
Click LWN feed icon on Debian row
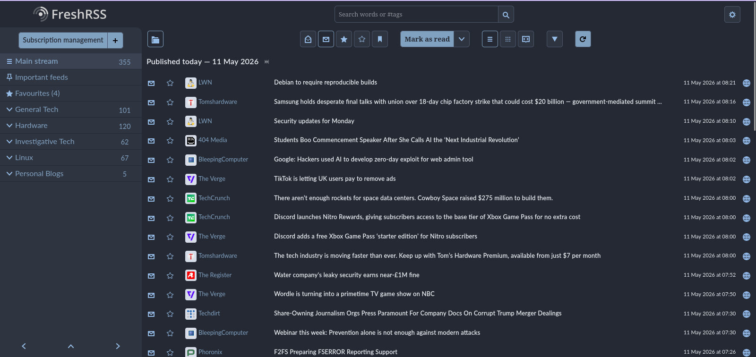[x=191, y=83]
